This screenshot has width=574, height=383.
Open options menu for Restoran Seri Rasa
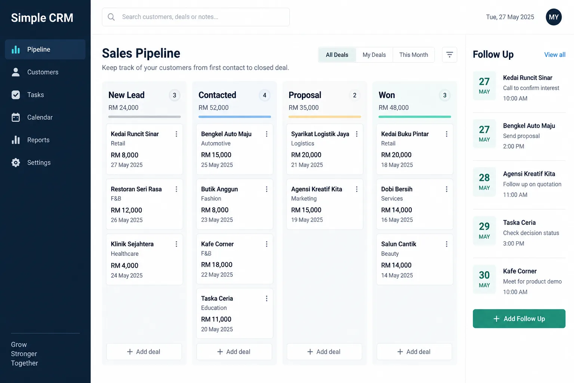click(176, 189)
